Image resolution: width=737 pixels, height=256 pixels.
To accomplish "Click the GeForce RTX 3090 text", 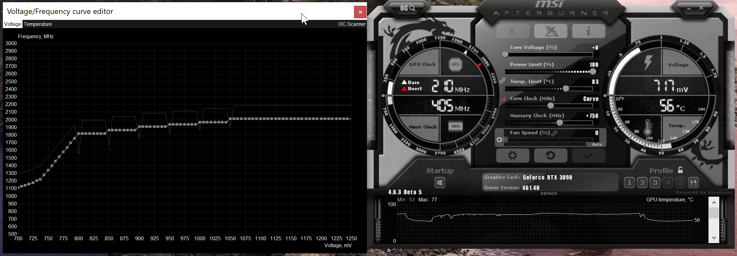I will click(x=547, y=177).
